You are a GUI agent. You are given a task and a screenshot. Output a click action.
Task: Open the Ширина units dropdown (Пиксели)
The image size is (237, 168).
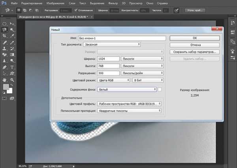coord(142,59)
